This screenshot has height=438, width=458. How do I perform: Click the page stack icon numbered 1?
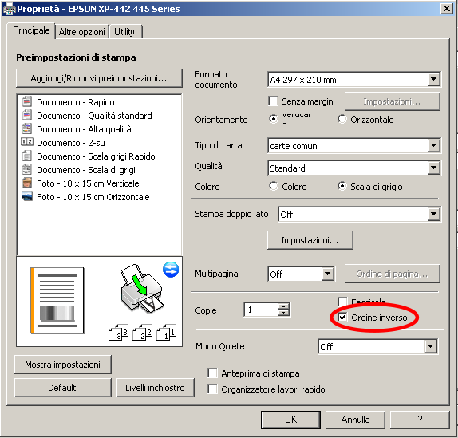[x=166, y=333]
